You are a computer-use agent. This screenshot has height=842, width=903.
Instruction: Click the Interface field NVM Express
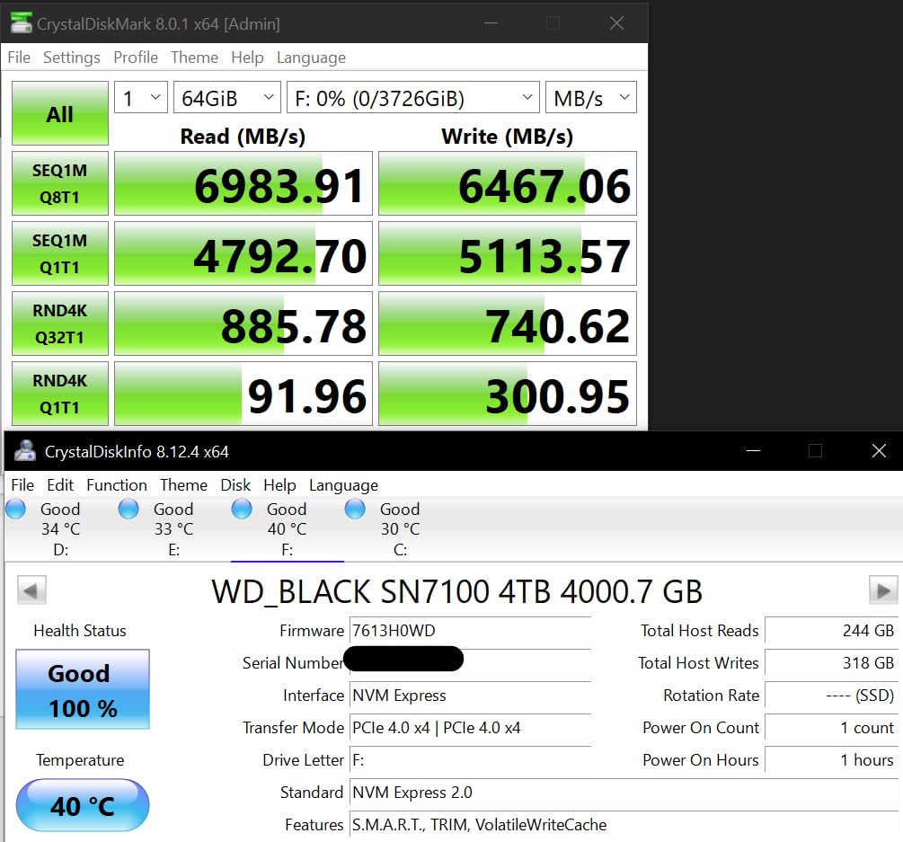[470, 696]
